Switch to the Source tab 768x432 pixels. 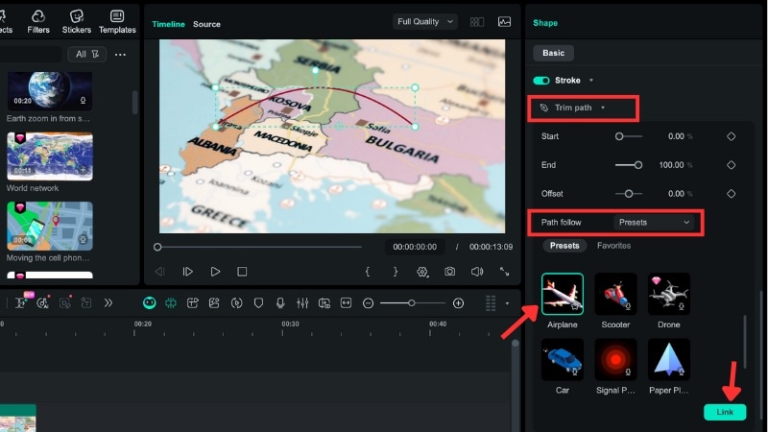click(x=206, y=24)
